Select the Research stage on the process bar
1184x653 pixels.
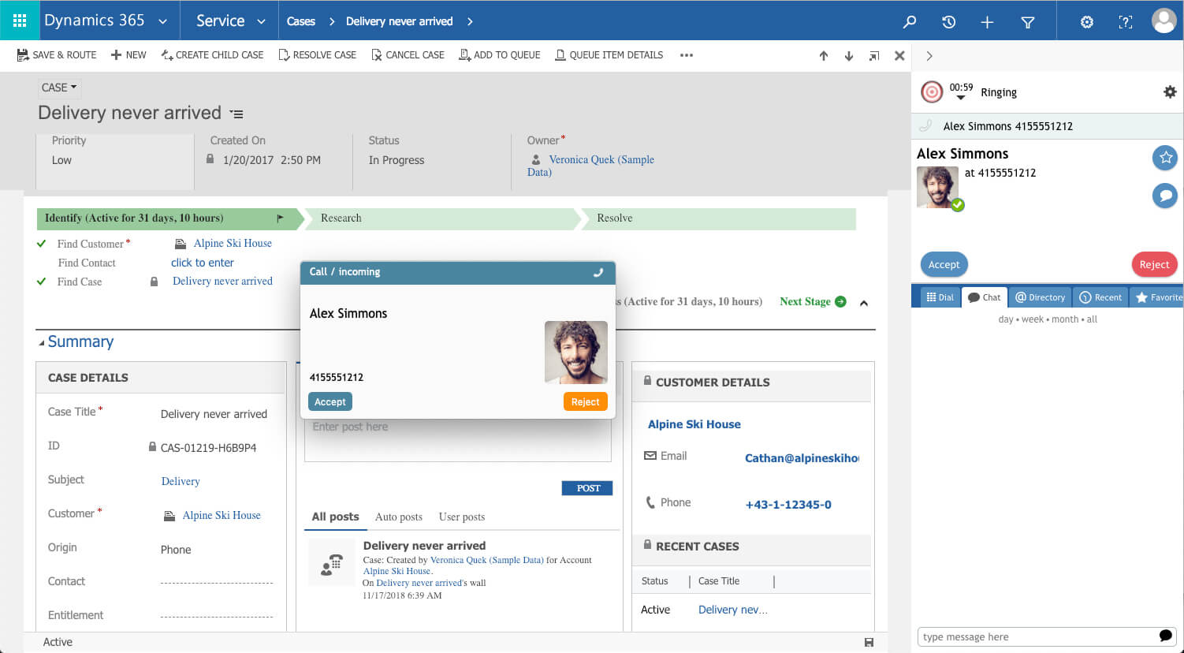[341, 218]
